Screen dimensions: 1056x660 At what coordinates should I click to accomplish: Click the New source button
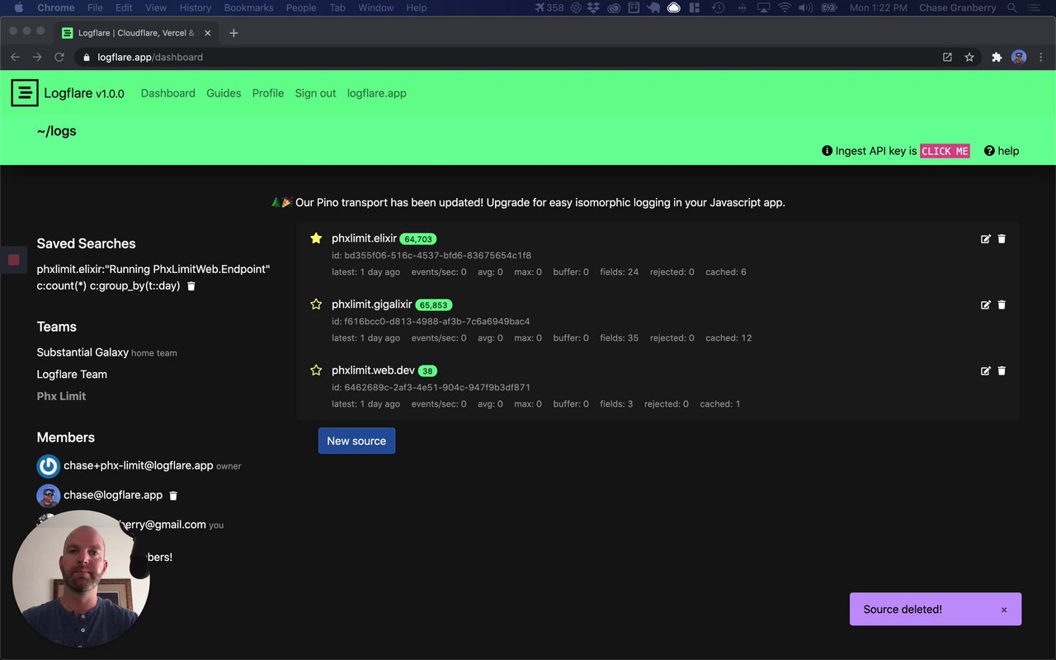tap(356, 441)
